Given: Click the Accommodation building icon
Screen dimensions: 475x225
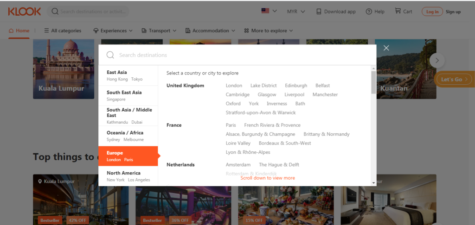Looking at the screenshot, I should [x=188, y=31].
